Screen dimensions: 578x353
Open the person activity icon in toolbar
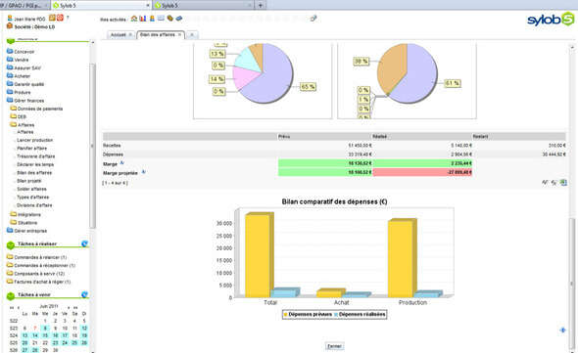tap(152, 19)
